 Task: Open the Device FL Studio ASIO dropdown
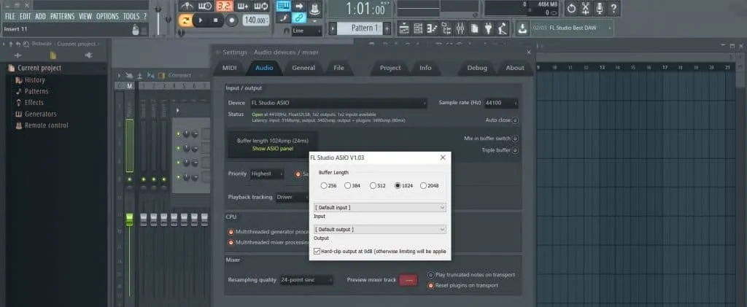point(338,103)
